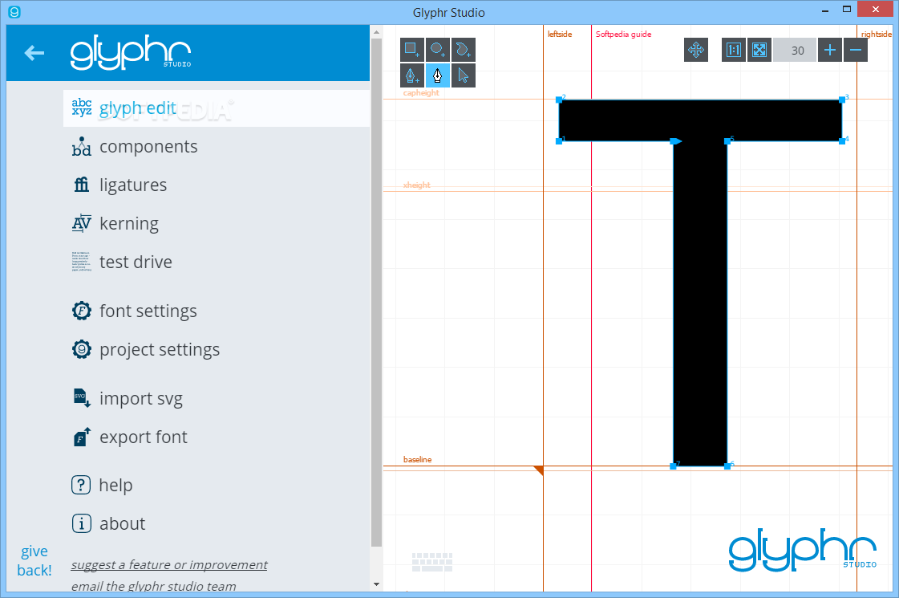Select the arrow-shaped first path point on stem
The image size is (899, 598).
click(x=676, y=141)
